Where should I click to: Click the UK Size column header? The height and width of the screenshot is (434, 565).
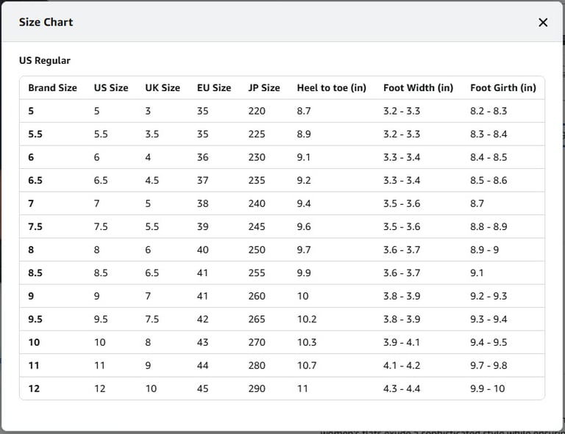coord(163,87)
